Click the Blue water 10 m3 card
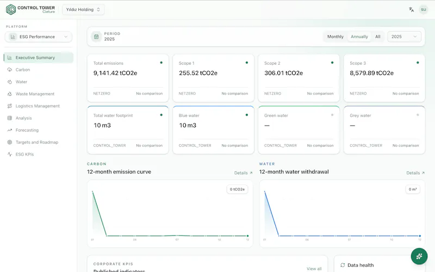Screen dimensions: 435x272 (213, 130)
